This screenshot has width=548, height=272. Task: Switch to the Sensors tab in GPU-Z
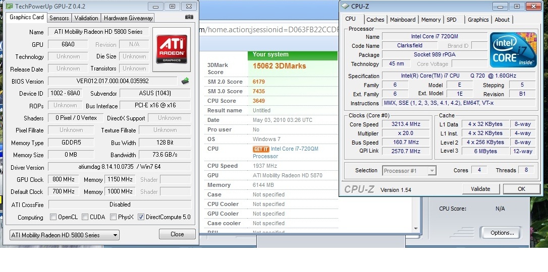click(60, 18)
